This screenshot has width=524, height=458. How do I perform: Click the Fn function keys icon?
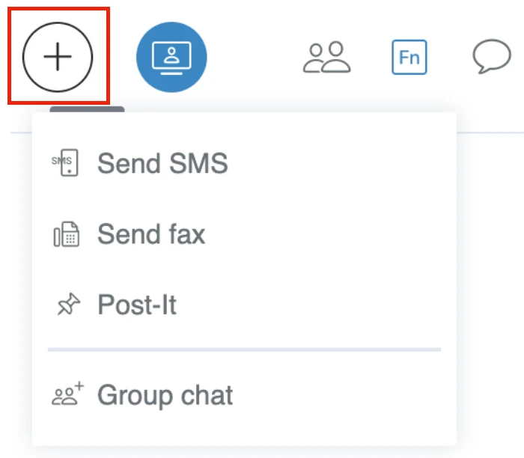point(409,57)
